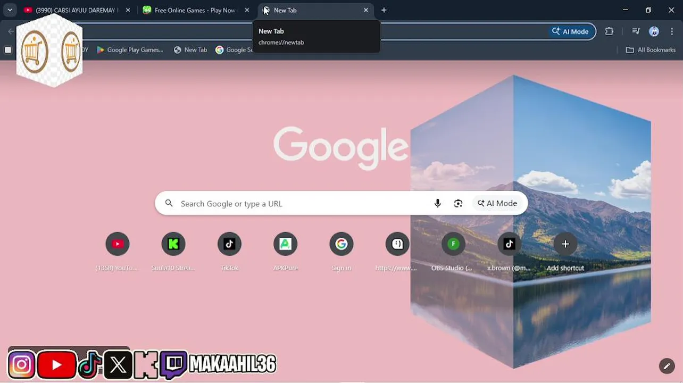683x383 pixels.
Task: Open the YouTube shortcut tile
Action: (x=118, y=244)
